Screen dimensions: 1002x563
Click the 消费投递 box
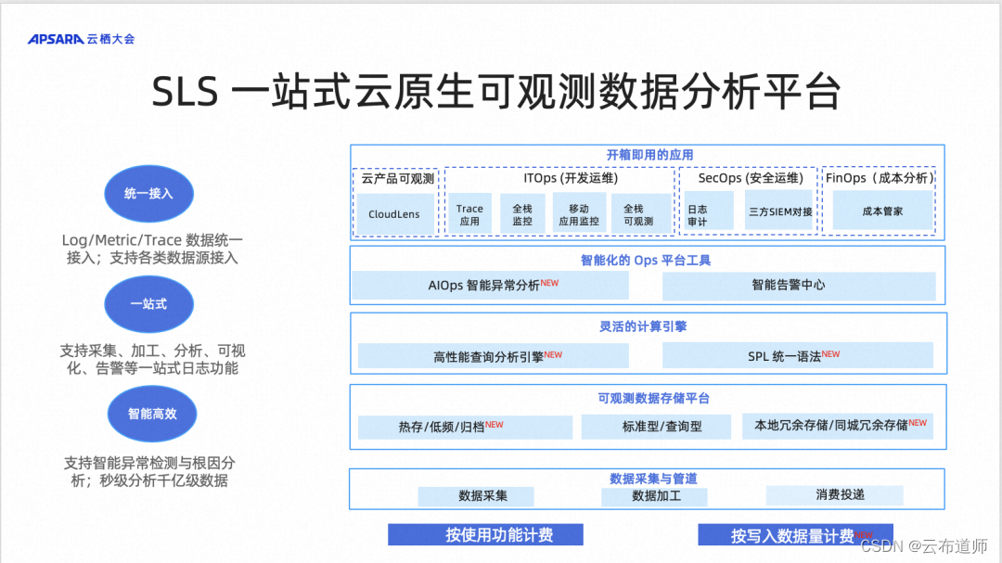click(x=835, y=494)
